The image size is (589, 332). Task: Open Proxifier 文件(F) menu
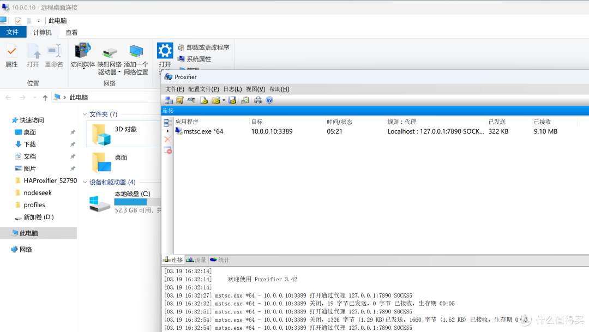[x=175, y=89]
